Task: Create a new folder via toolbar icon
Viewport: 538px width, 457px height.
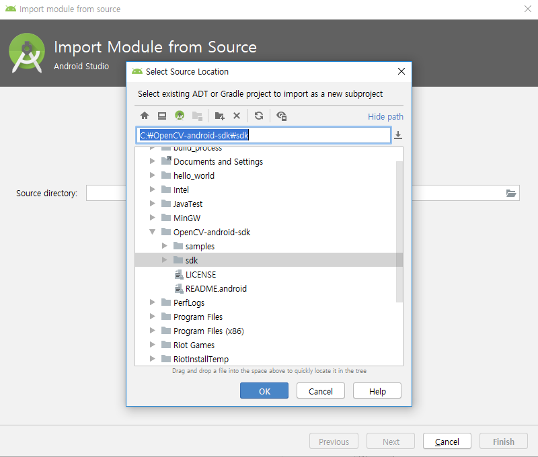Action: 219,116
